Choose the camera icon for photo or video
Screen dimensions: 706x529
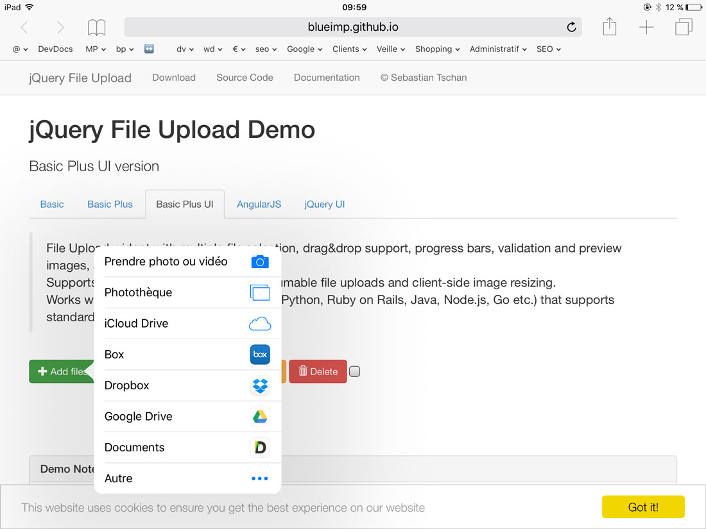[x=260, y=262]
